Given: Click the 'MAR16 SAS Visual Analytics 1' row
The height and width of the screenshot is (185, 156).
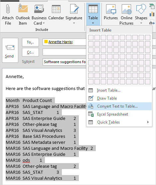Looking at the screenshot, I should [41, 178].
